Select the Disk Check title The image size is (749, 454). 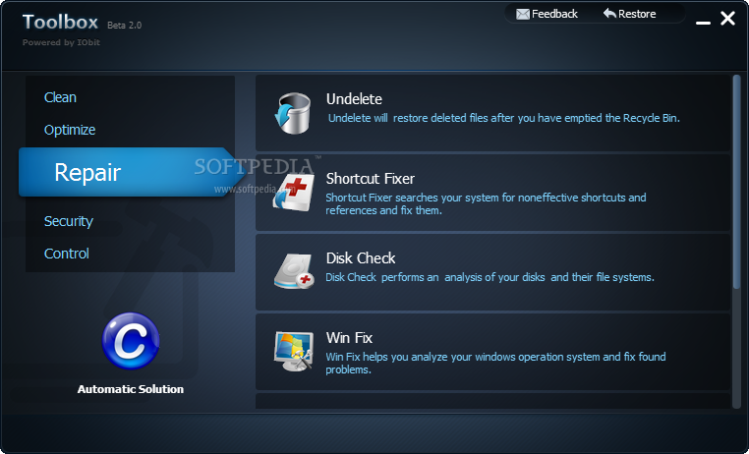pos(361,258)
